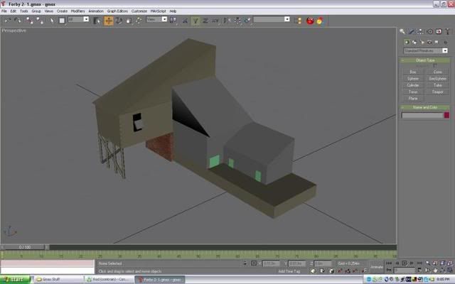Open the MAXScript menu
Image resolution: width=455 pixels, height=284 pixels.
coord(158,11)
